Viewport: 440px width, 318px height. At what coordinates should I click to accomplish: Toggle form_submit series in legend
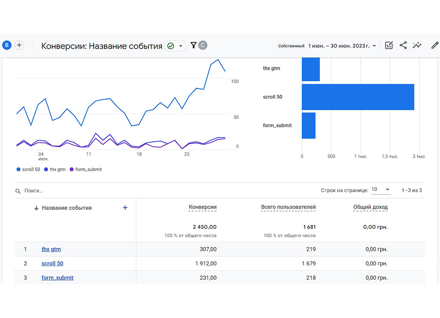point(86,170)
